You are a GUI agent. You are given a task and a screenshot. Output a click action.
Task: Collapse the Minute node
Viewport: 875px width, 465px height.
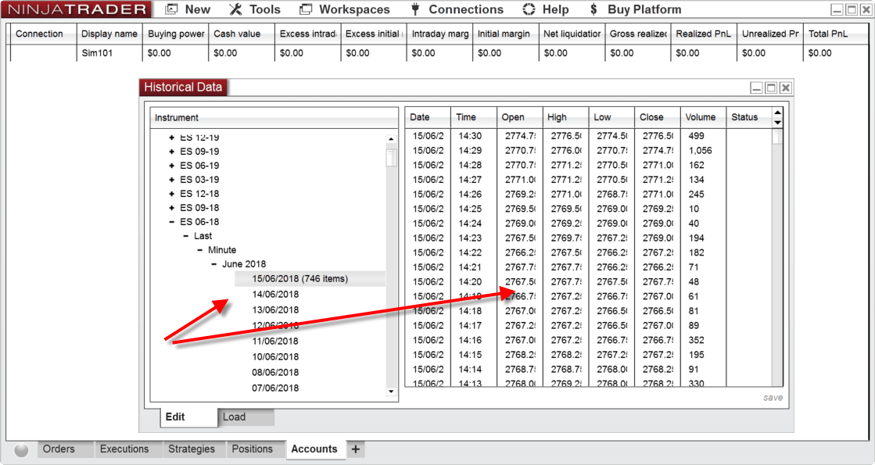pyautogui.click(x=199, y=250)
